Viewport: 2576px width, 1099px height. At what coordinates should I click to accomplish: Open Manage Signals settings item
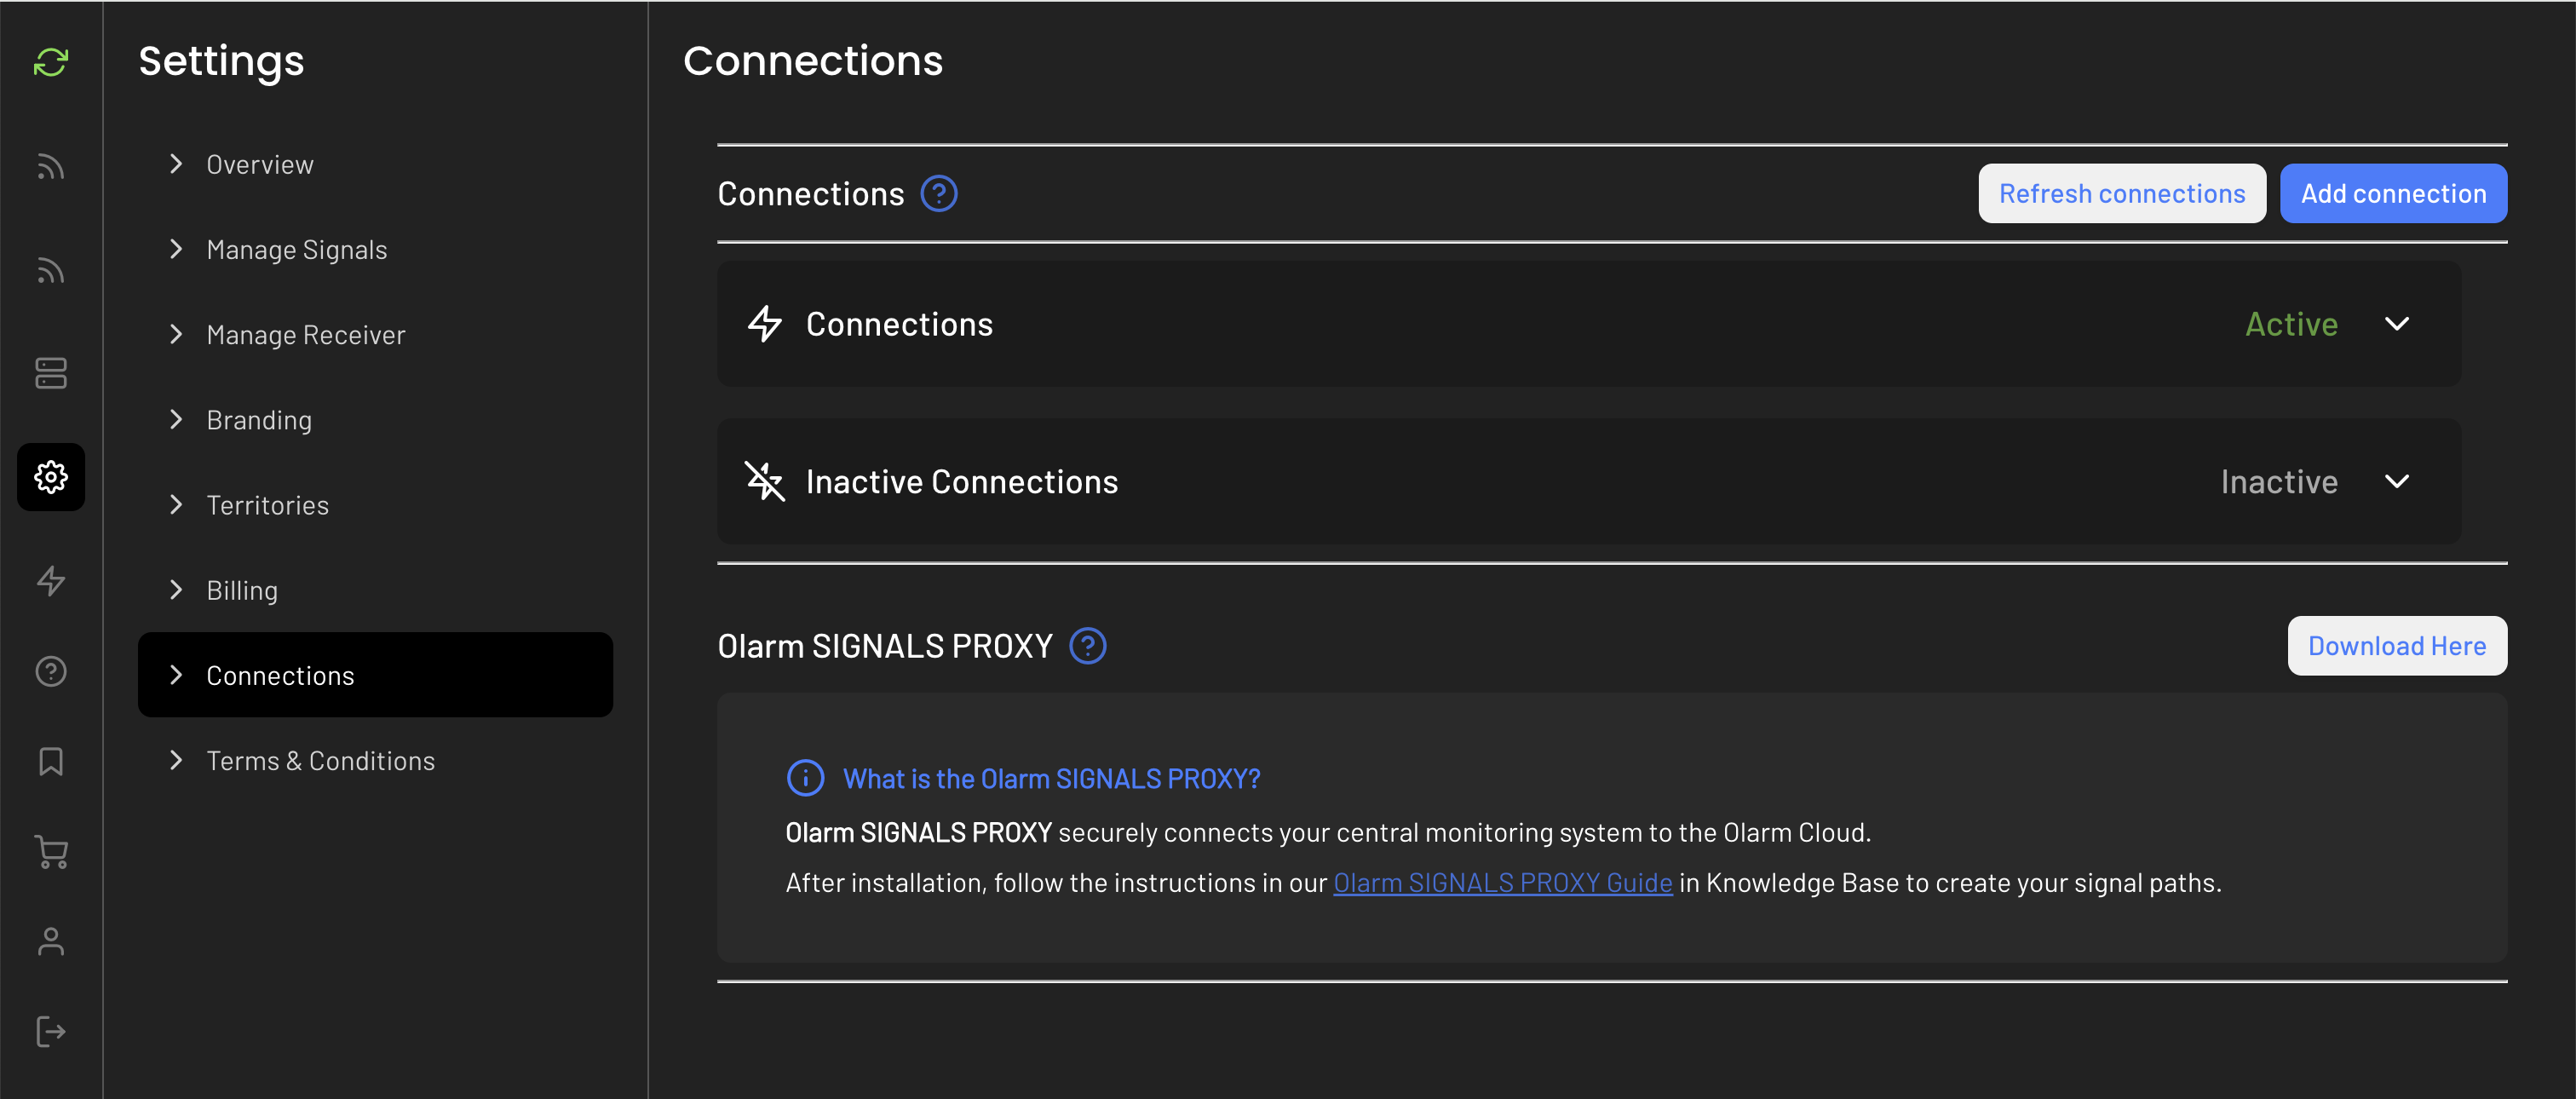pos(375,249)
